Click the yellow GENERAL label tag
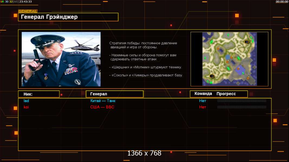The width and height of the screenshot is (289, 162). pyautogui.click(x=28, y=11)
